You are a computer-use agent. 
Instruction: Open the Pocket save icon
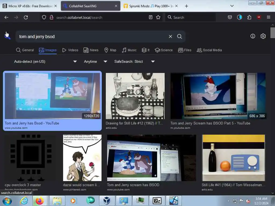click(230, 17)
